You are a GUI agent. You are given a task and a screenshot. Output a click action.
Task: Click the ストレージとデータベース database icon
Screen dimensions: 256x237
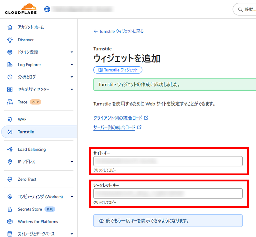[x=10, y=234]
